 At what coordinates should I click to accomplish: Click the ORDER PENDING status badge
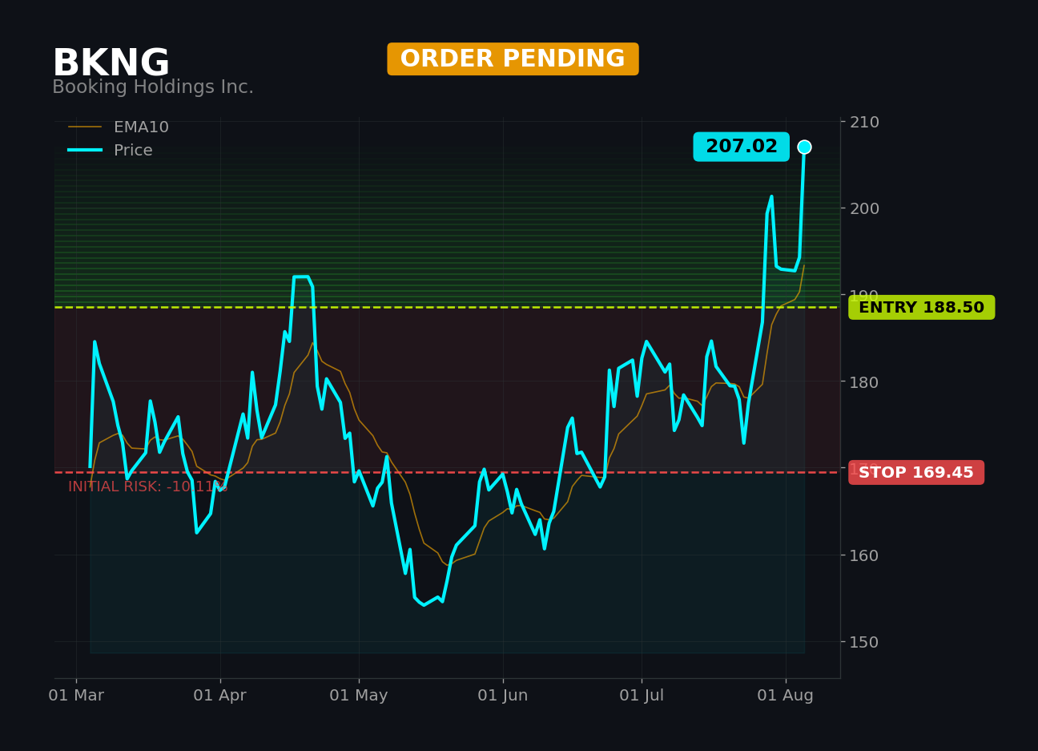pyautogui.click(x=513, y=59)
